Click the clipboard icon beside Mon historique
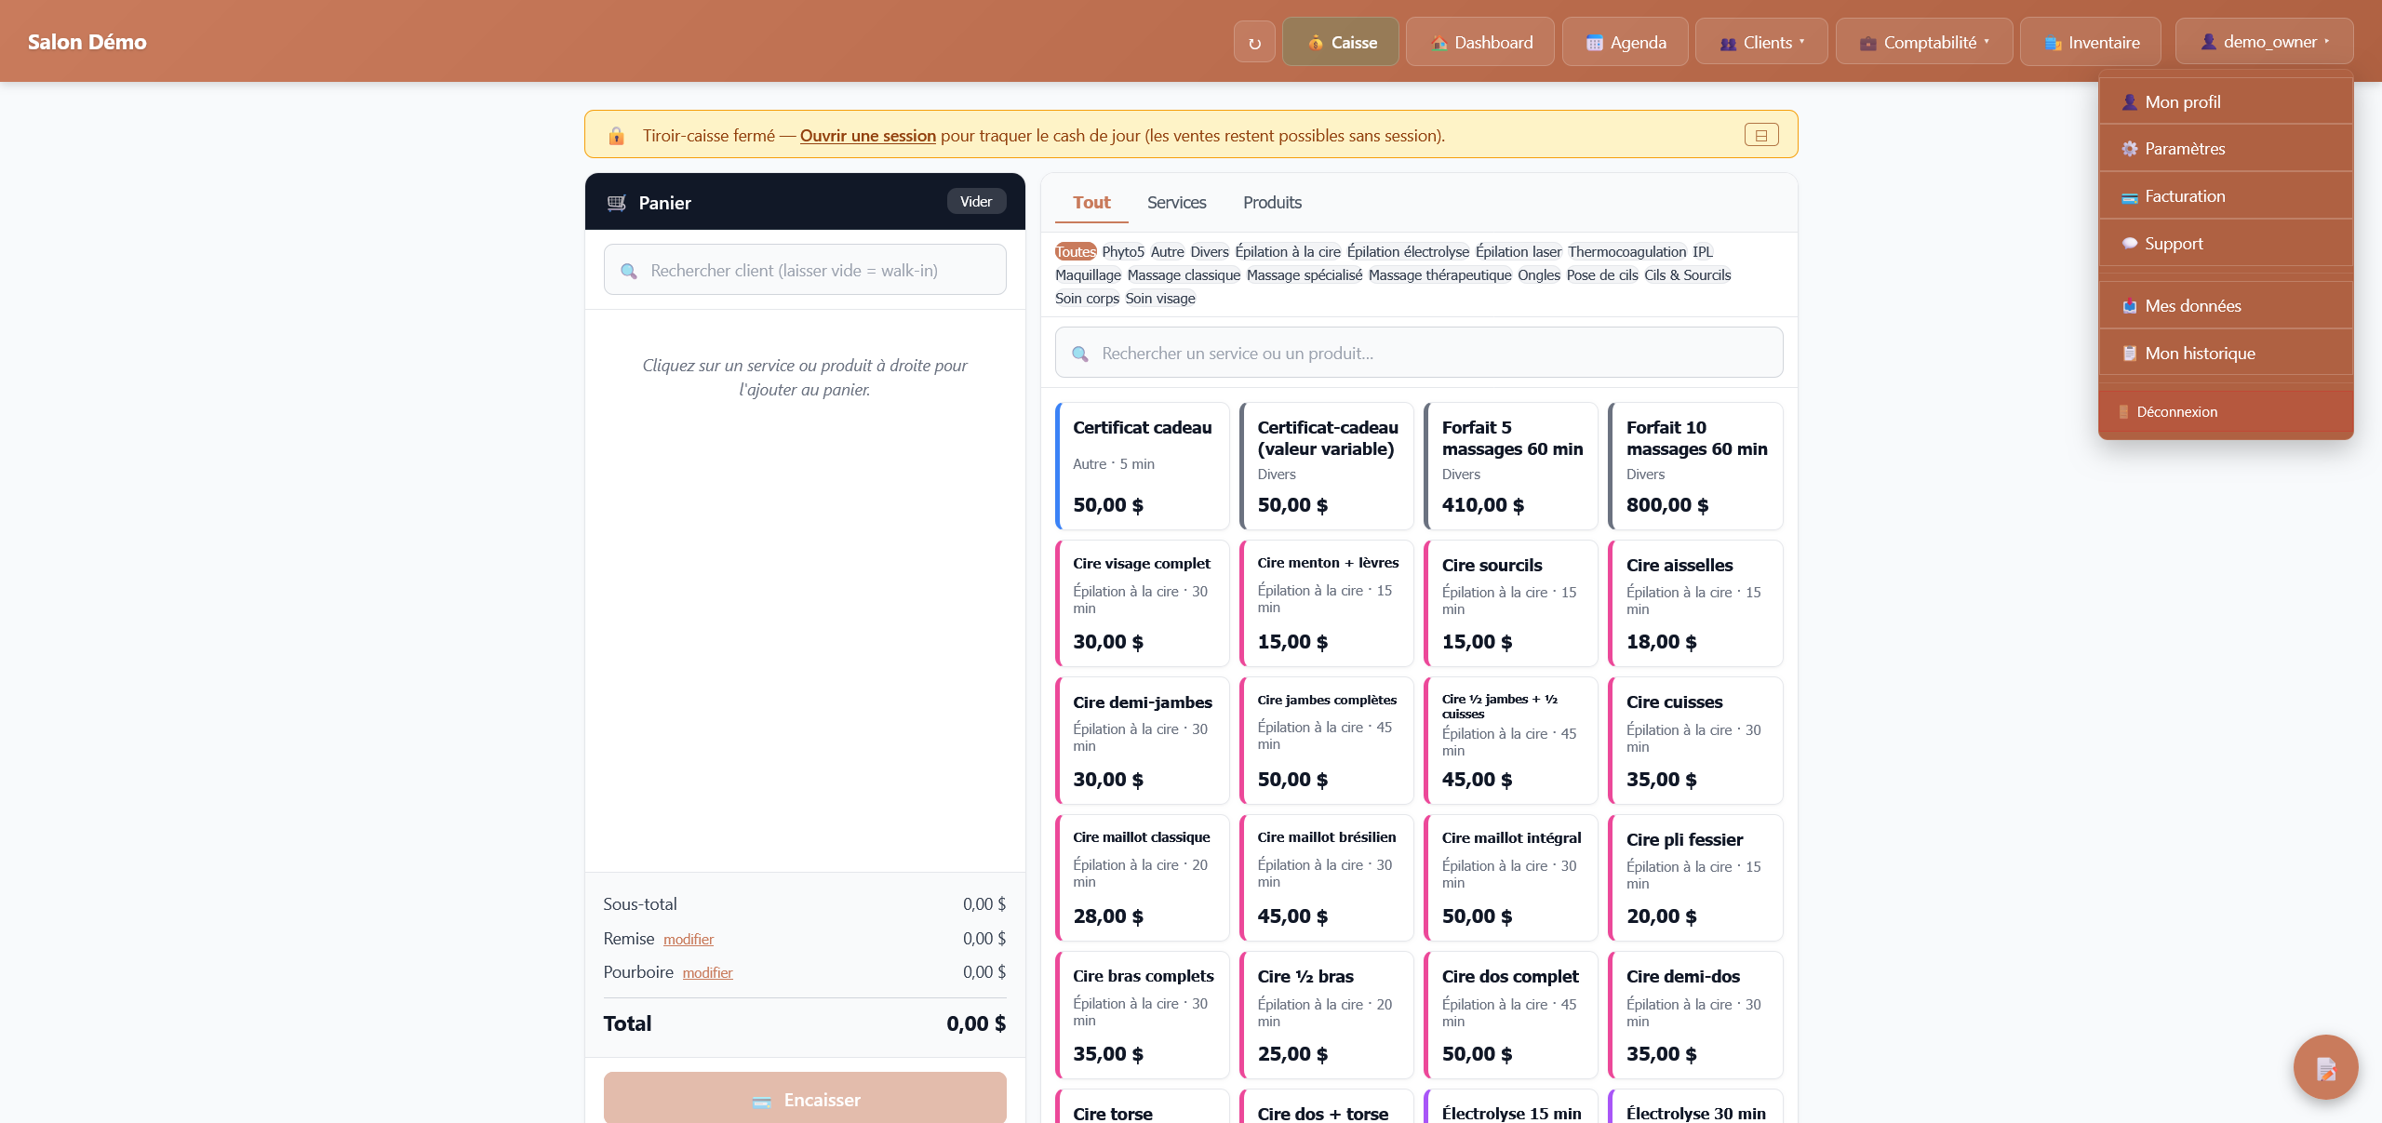Image resolution: width=2382 pixels, height=1123 pixels. pos(2129,354)
